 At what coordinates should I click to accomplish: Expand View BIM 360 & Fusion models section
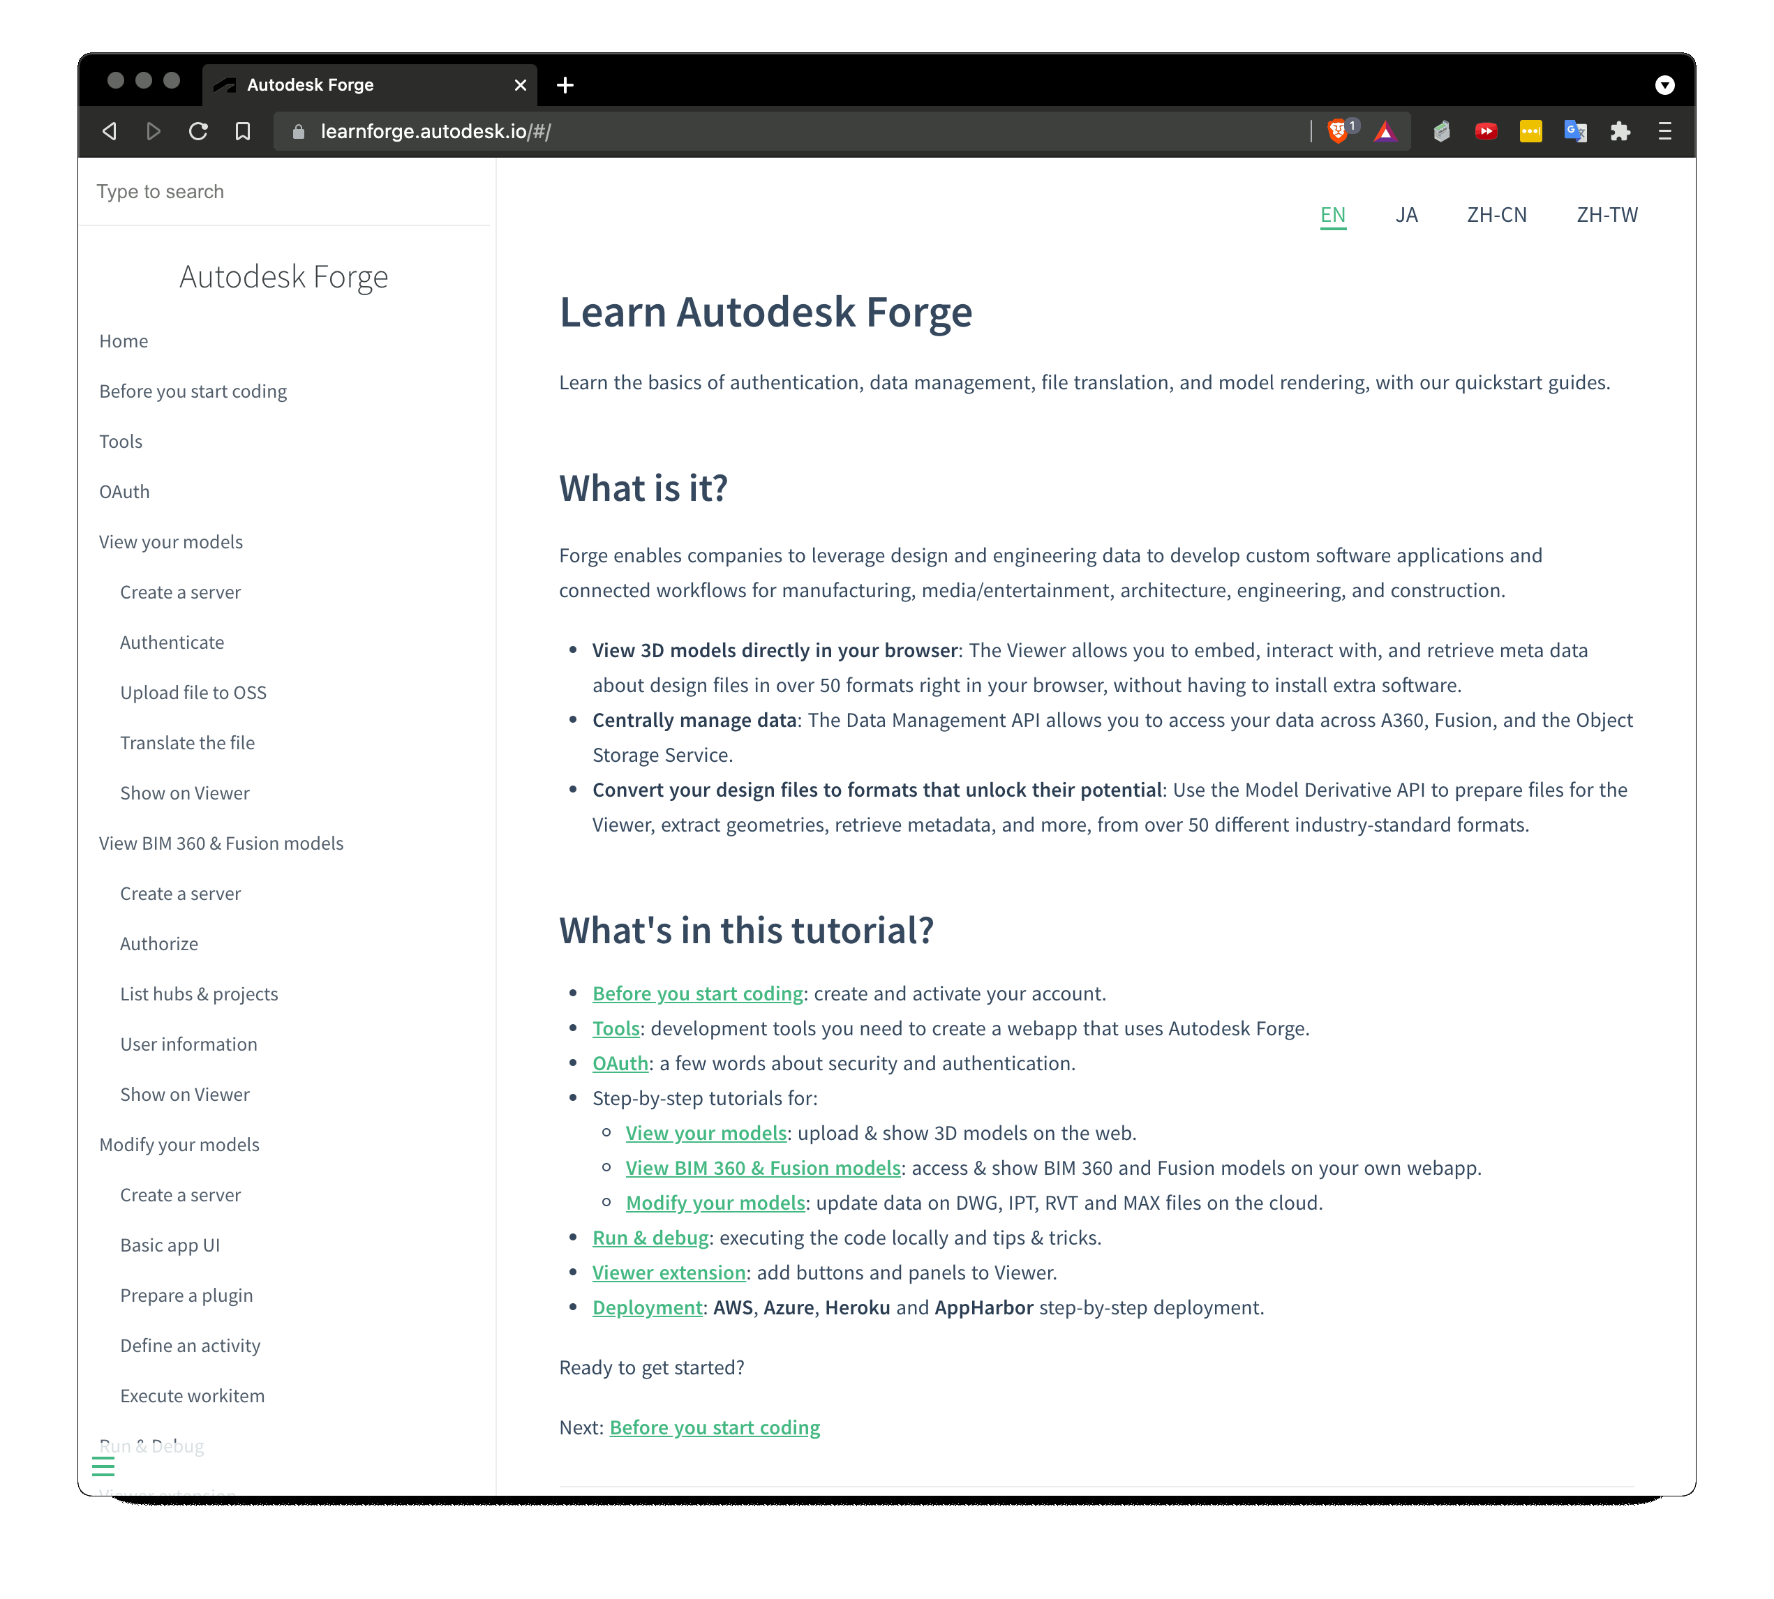tap(221, 843)
